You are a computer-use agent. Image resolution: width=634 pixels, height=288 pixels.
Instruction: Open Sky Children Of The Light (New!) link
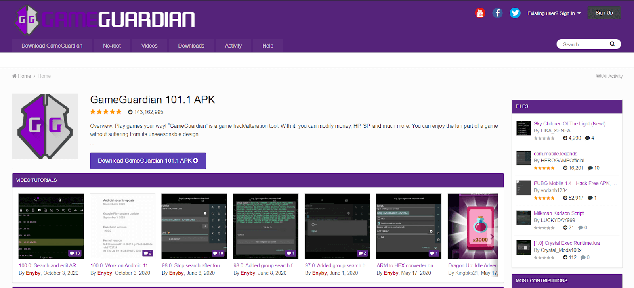tap(569, 124)
